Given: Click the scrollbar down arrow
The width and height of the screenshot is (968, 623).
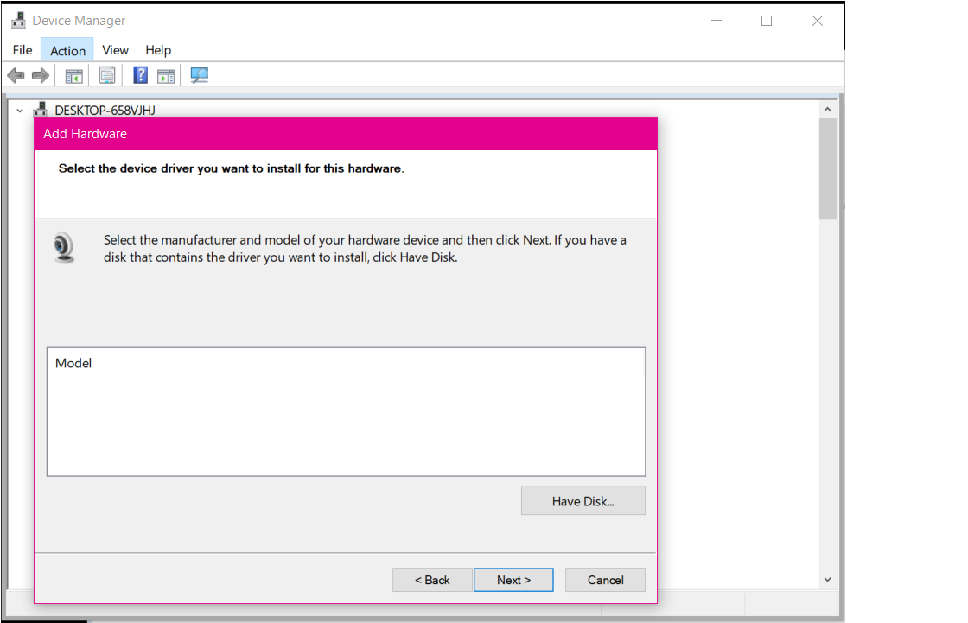Looking at the screenshot, I should (x=827, y=579).
